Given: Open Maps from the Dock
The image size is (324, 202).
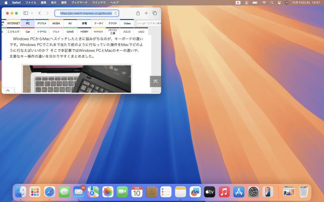Looking at the screenshot, I should tap(93, 192).
